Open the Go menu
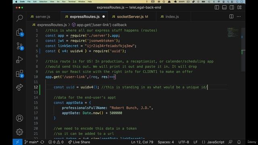The image size is (258, 145). tap(58, 2)
